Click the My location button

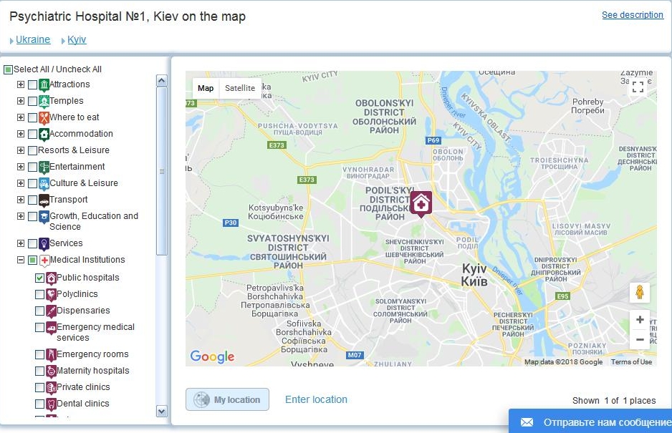227,400
